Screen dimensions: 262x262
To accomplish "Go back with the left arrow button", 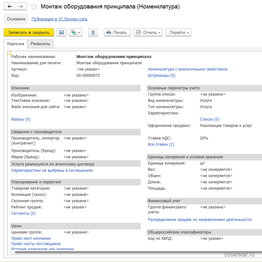I will 10,7.
